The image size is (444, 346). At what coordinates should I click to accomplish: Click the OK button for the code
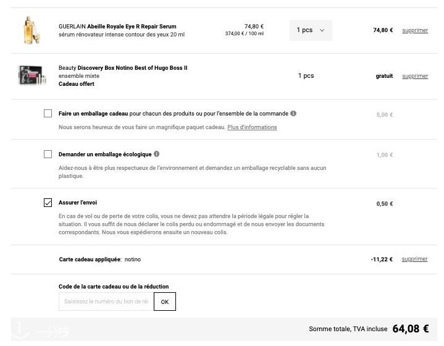[x=165, y=302]
